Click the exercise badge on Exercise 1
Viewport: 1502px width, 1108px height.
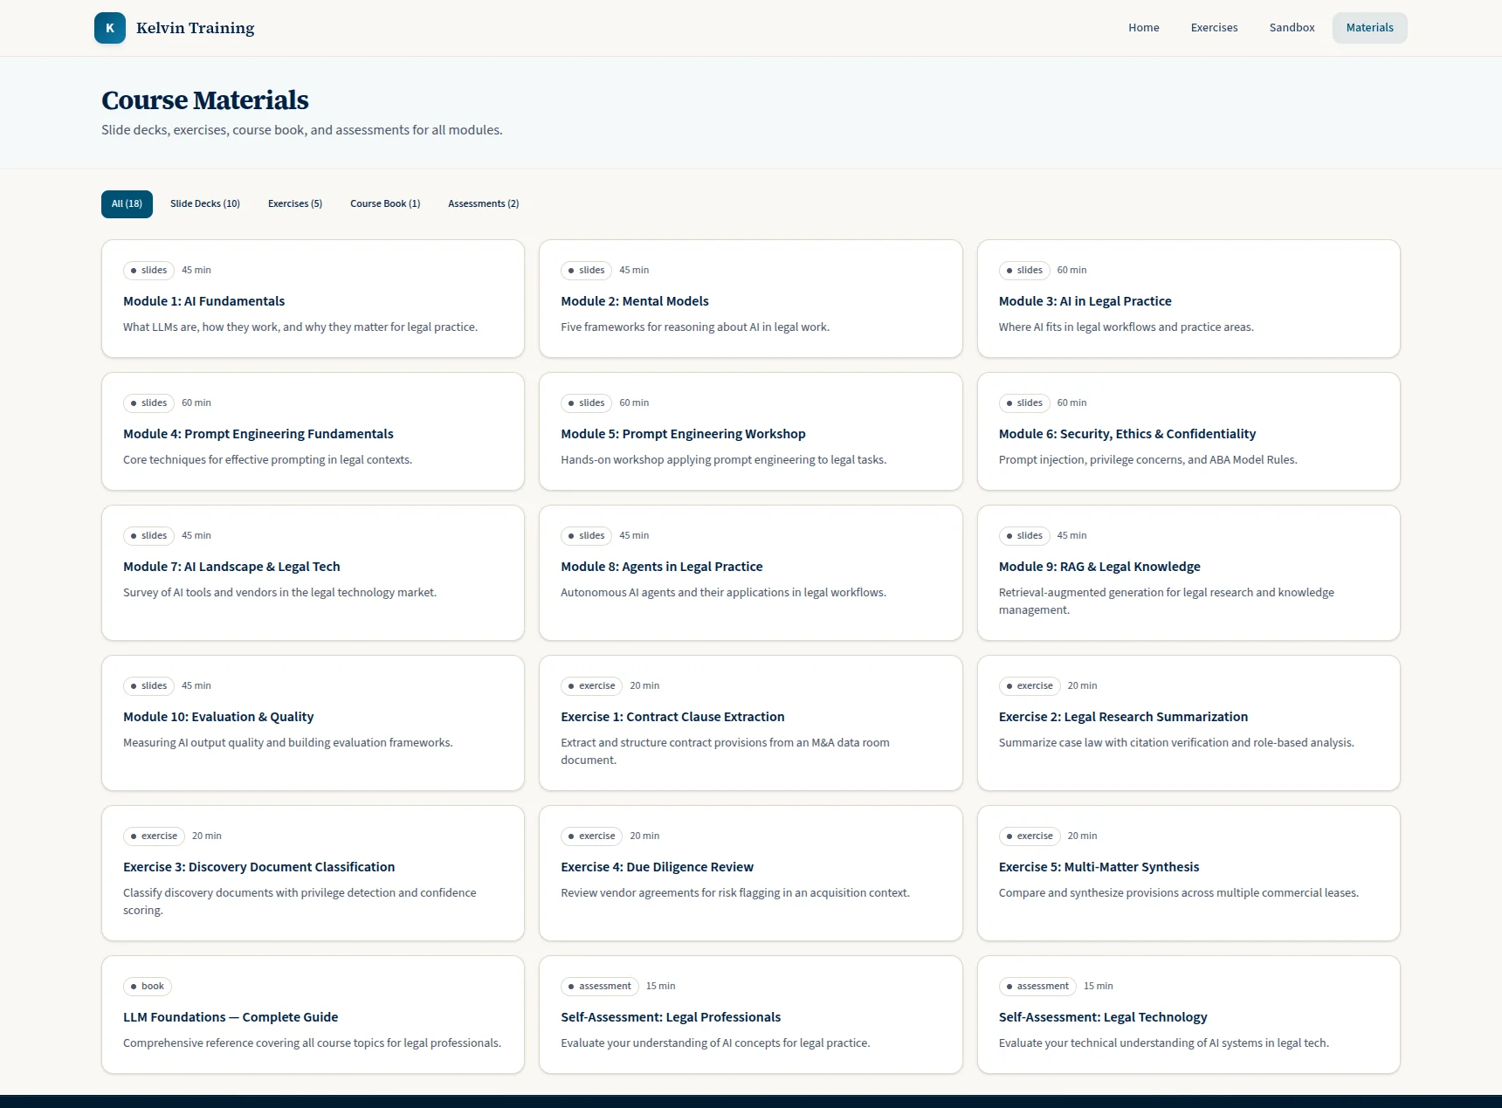coord(591,685)
